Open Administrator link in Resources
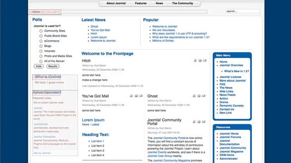This screenshot has height=163, width=291. pos(228,158)
